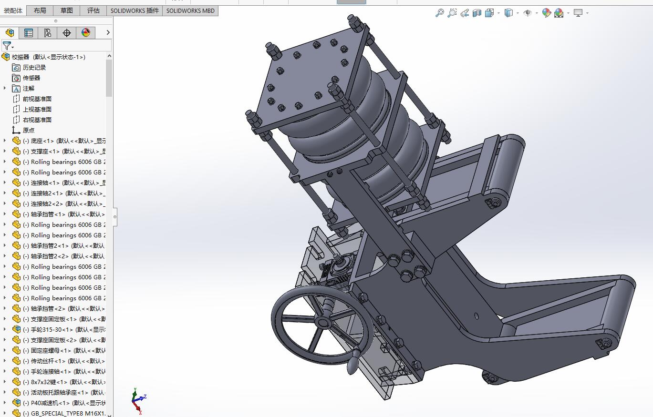
Task: Select 支撑座固定板<2> in the feature tree
Action: click(x=64, y=340)
